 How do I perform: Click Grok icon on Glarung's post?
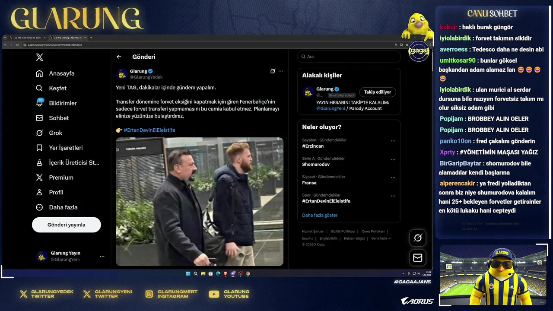click(x=273, y=71)
